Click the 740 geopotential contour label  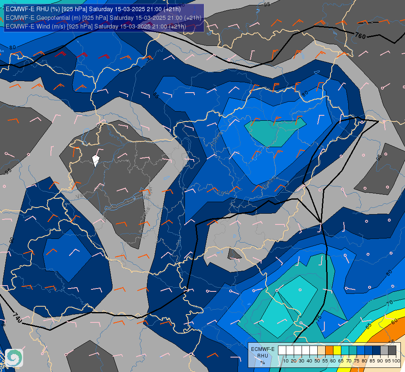click(17, 318)
